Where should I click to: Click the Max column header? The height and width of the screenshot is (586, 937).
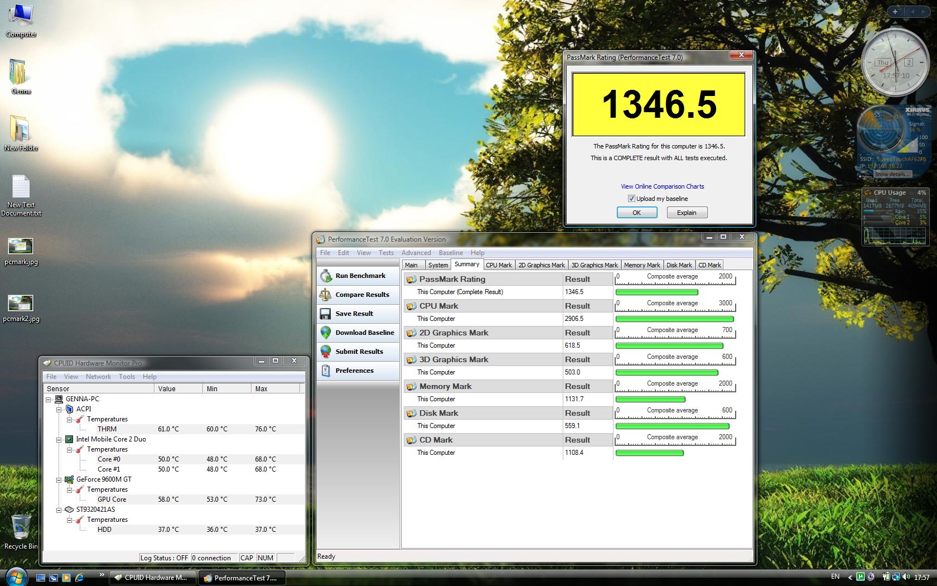(x=276, y=388)
